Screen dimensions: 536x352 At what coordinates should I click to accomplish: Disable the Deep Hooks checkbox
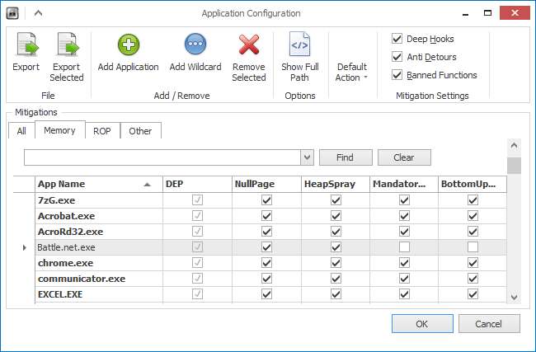pos(397,39)
